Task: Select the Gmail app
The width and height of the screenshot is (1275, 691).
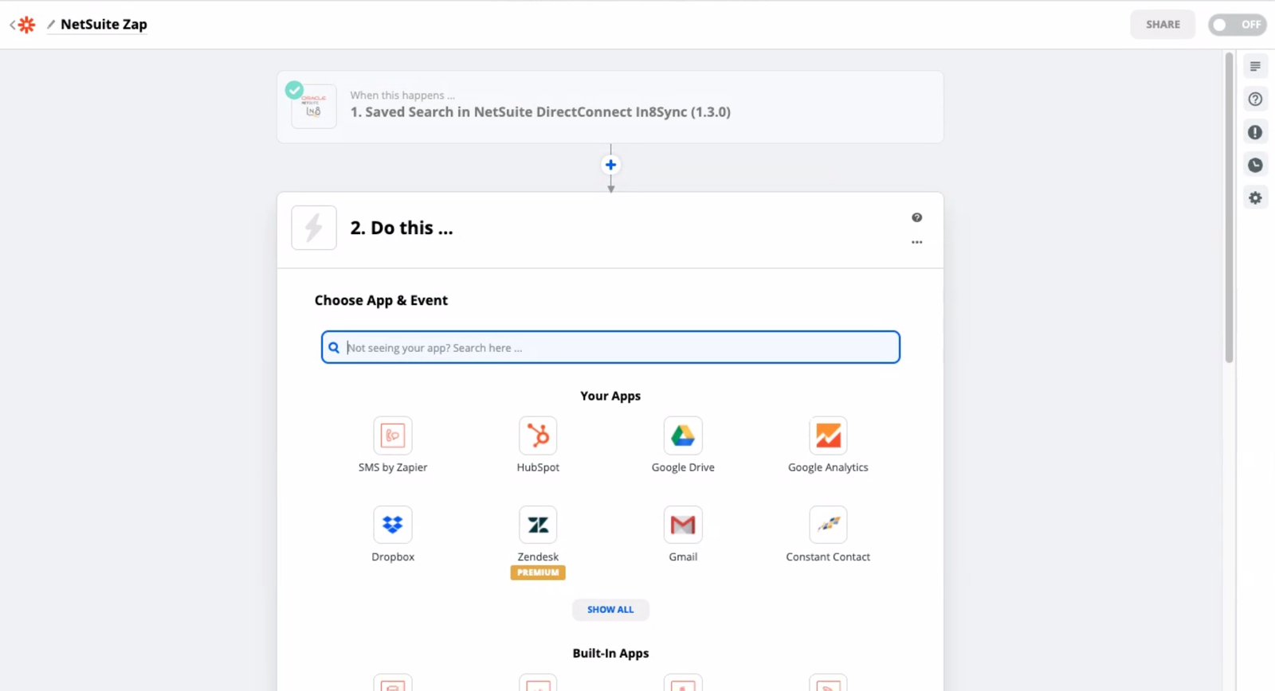Action: pyautogui.click(x=683, y=534)
